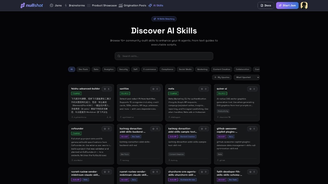Go to Brainstorms page
This screenshot has height=184, width=328.
click(x=75, y=5)
